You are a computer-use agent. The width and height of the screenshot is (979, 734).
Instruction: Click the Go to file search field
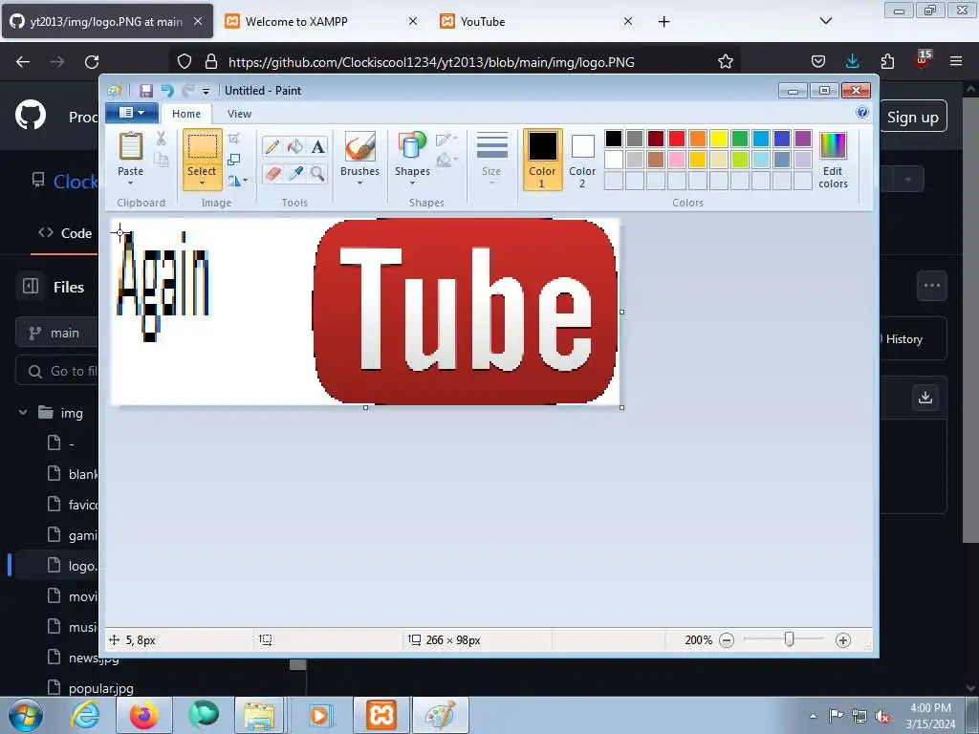tap(56, 372)
